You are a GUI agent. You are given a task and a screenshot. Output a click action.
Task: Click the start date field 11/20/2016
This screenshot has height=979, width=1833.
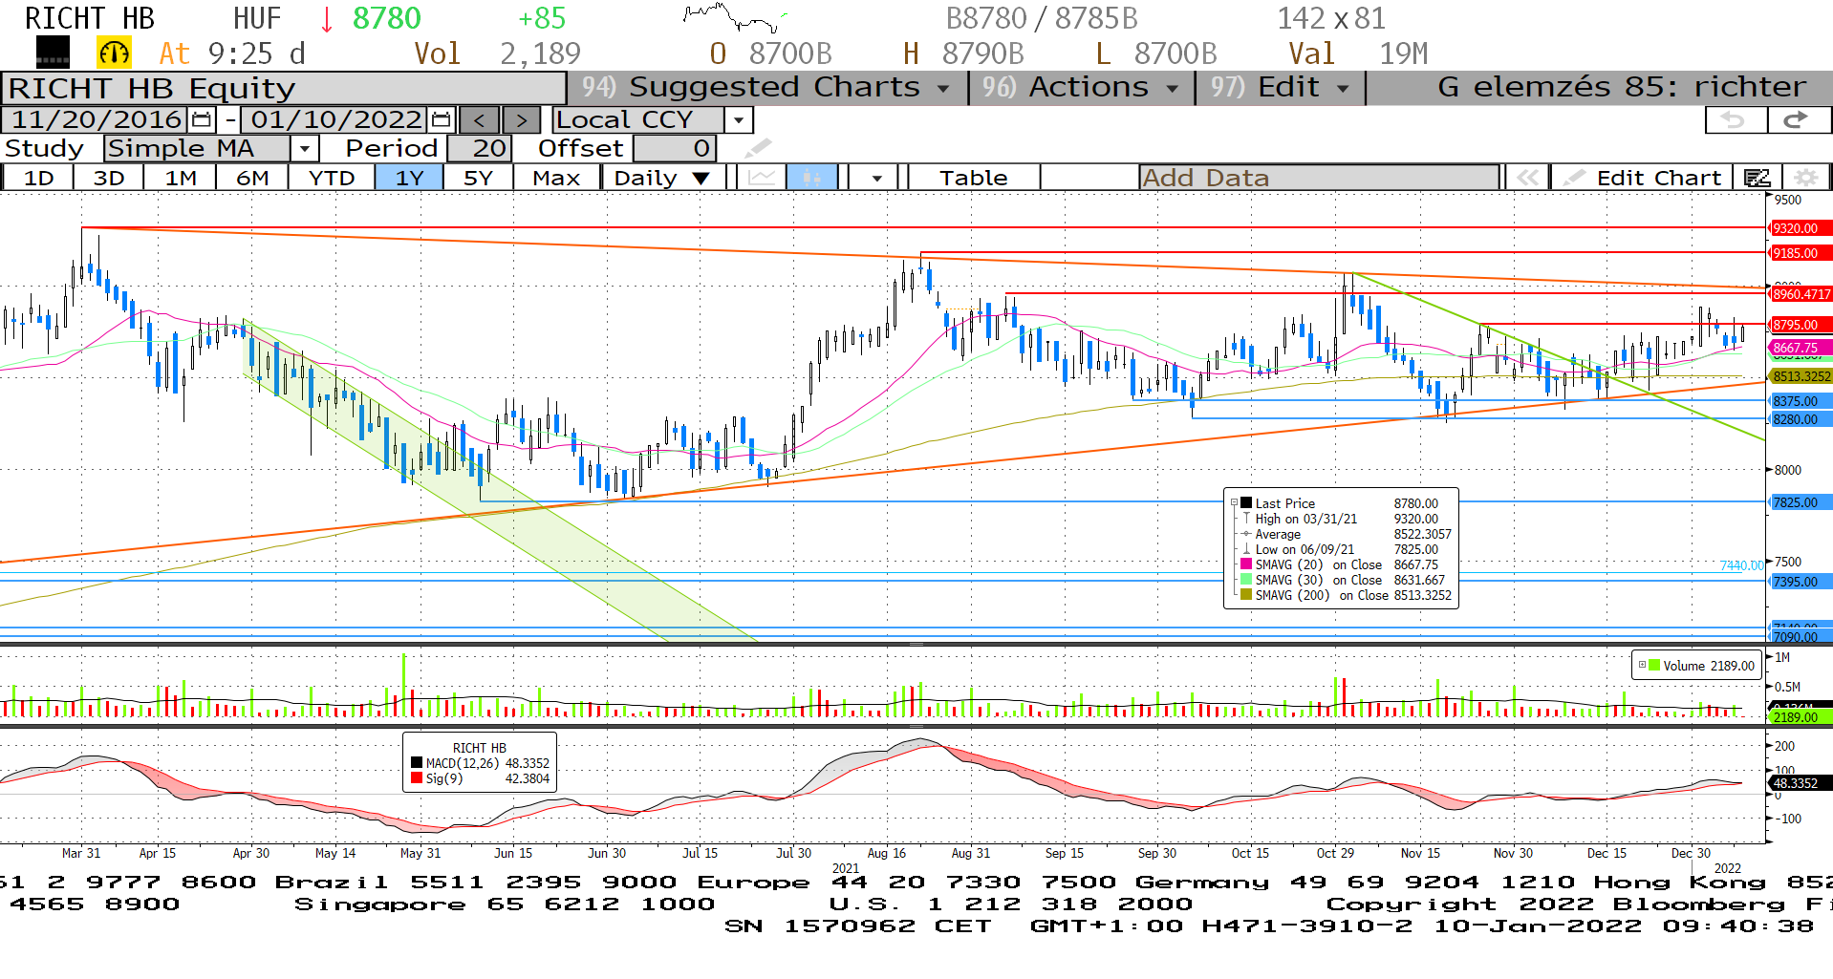coord(96,120)
